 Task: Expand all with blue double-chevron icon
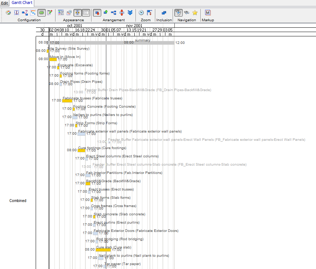pyautogui.click(x=130, y=13)
